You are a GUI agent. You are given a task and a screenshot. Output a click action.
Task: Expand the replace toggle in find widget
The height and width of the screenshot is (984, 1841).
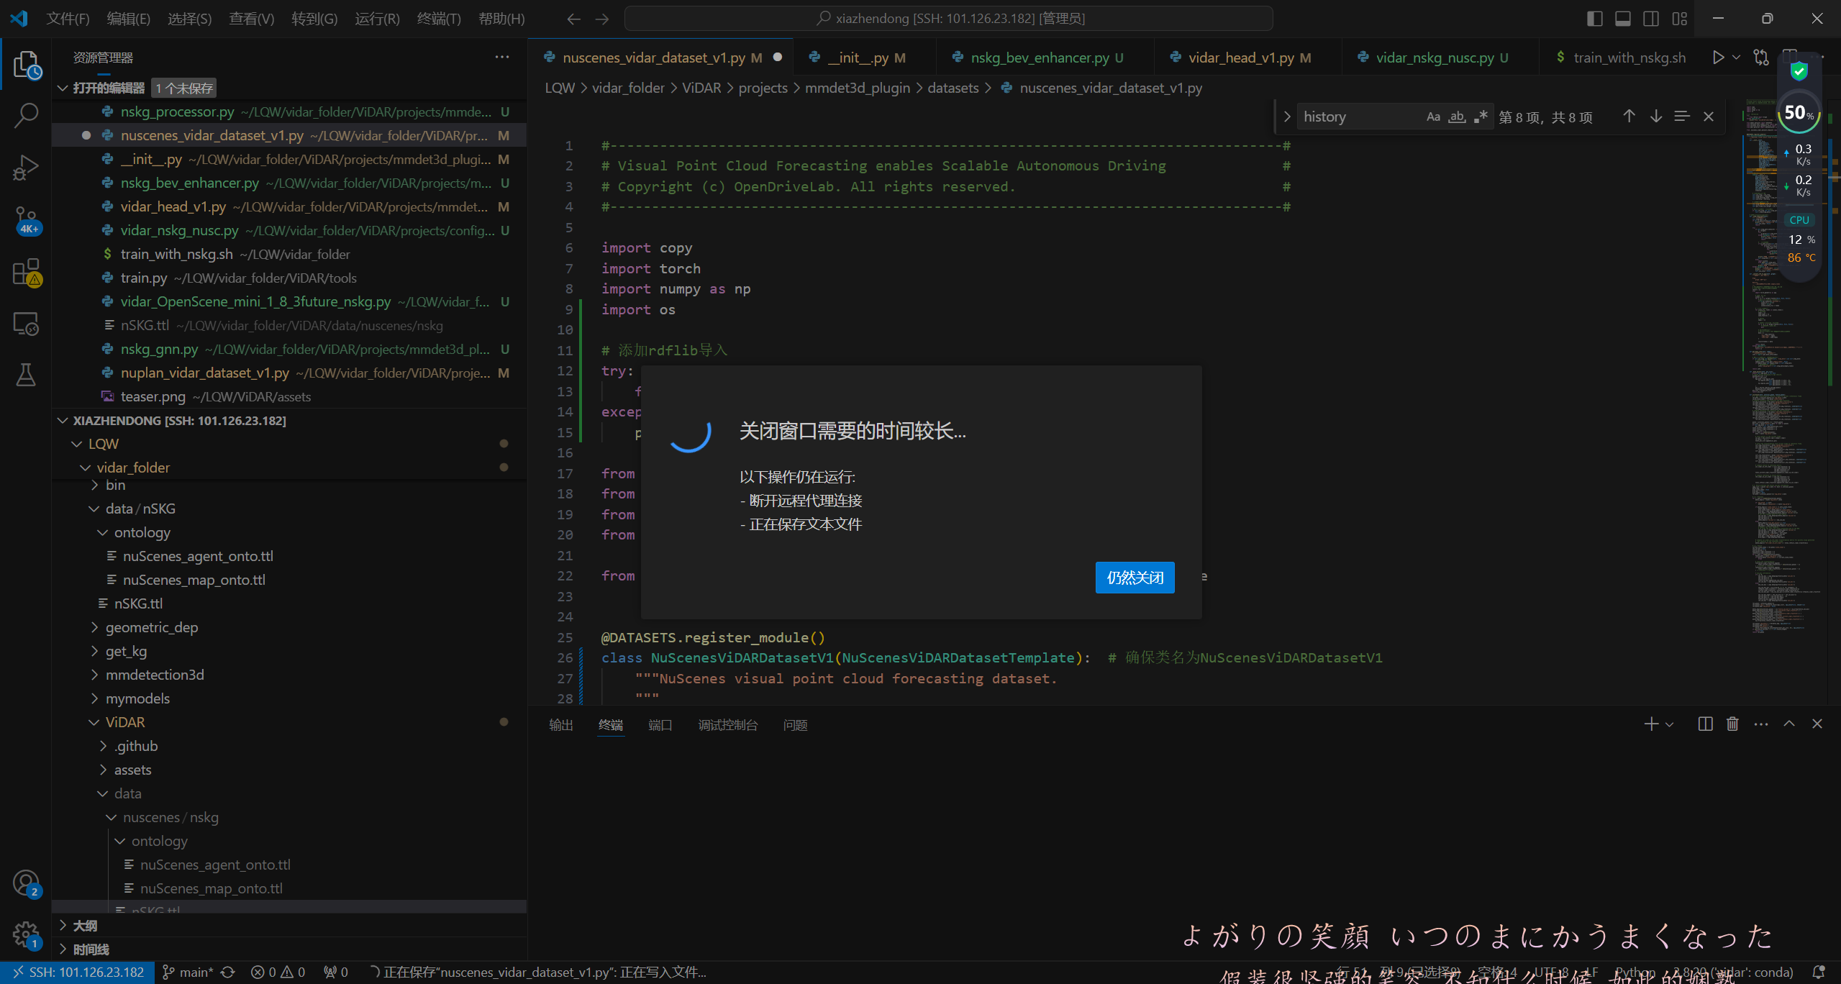tap(1287, 117)
